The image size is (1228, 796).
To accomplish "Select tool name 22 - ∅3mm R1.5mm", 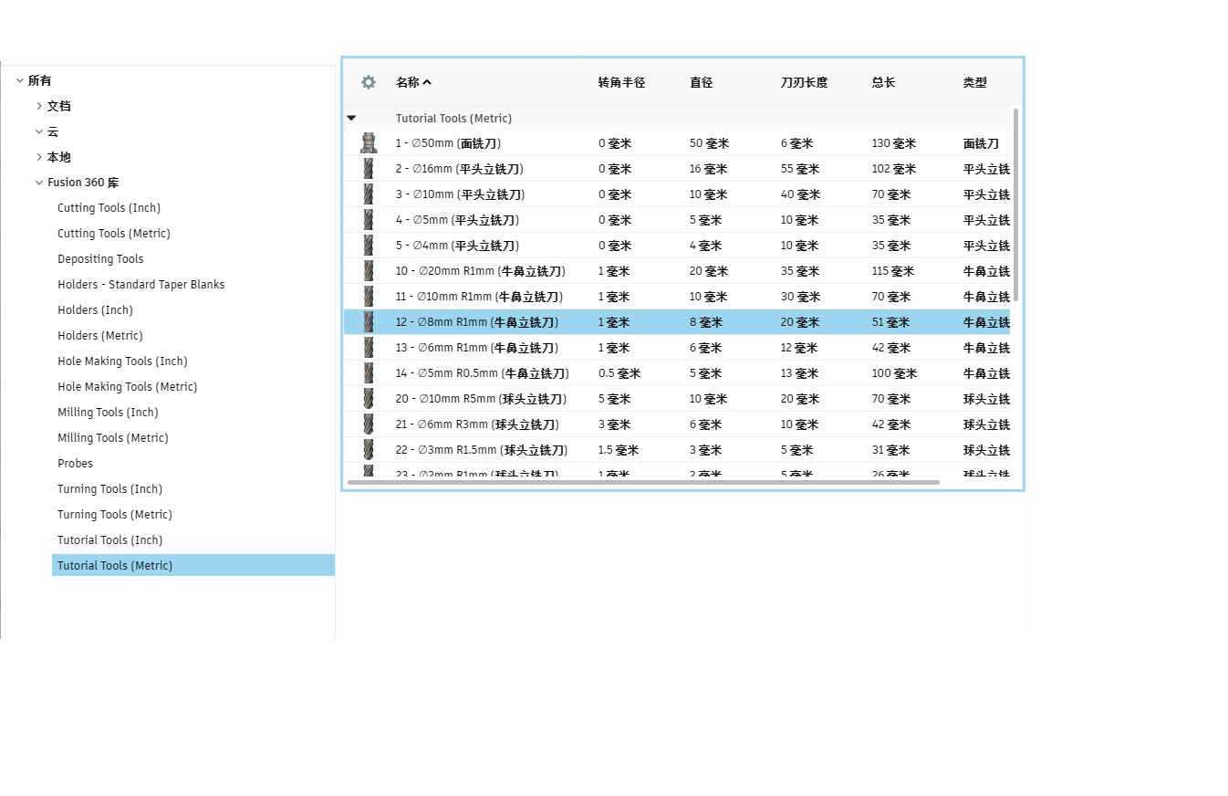I will click(x=482, y=450).
